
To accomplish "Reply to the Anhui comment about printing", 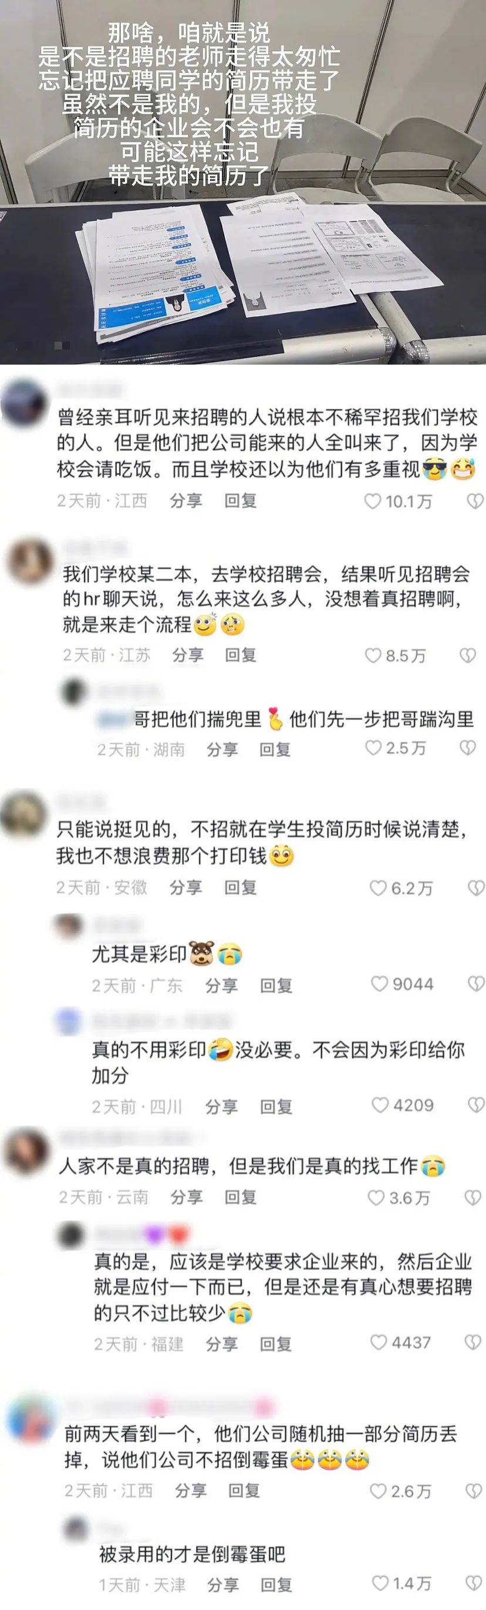I will click(241, 888).
